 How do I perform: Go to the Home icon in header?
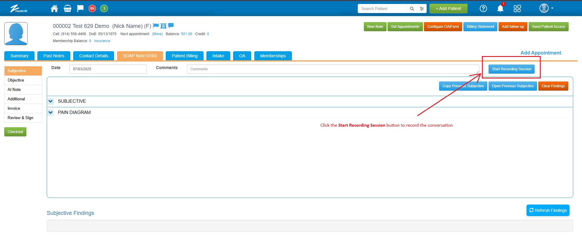(54, 8)
